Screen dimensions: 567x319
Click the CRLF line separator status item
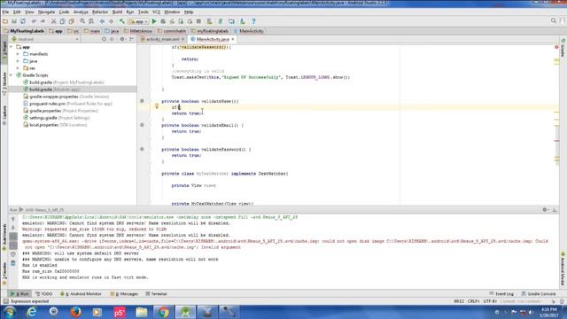pyautogui.click(x=473, y=301)
